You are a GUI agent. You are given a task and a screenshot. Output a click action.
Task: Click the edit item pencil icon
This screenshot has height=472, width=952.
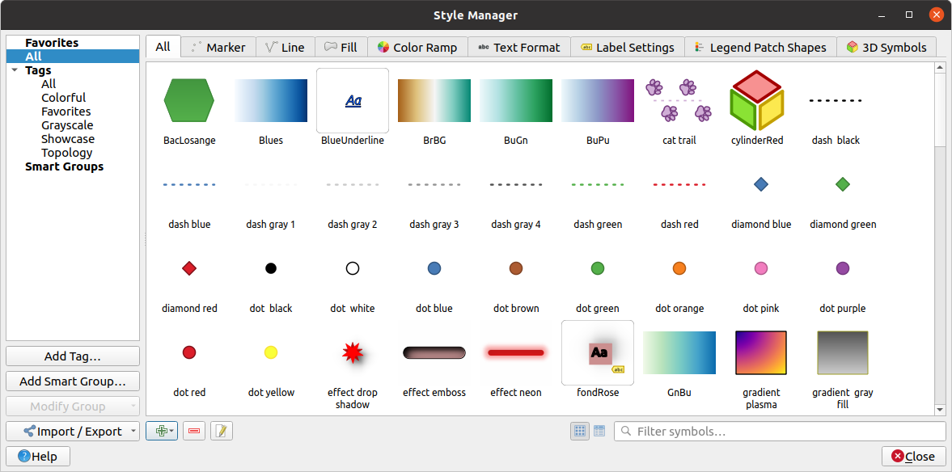tap(221, 431)
